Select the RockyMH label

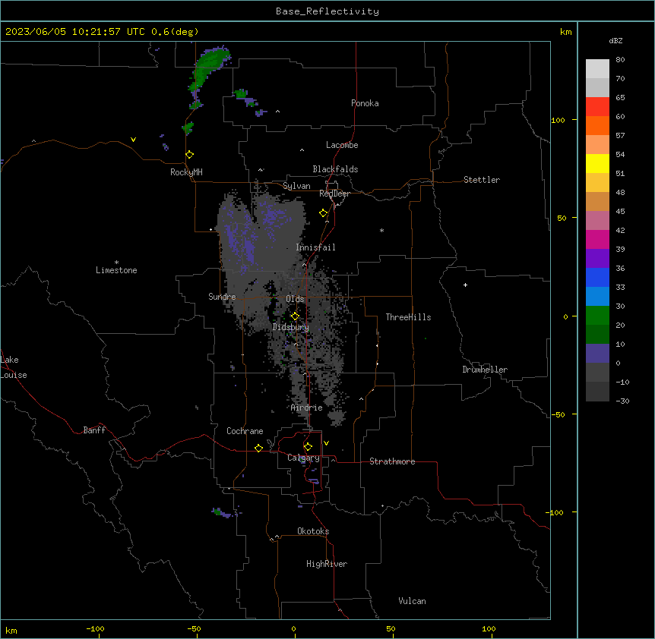(x=186, y=172)
